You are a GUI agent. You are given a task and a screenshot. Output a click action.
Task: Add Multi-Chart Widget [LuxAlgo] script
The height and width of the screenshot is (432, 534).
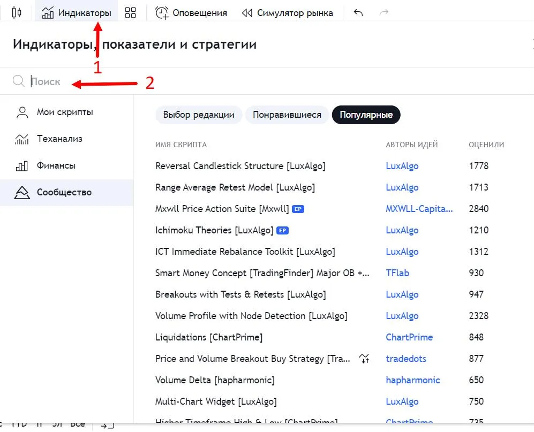tap(216, 401)
